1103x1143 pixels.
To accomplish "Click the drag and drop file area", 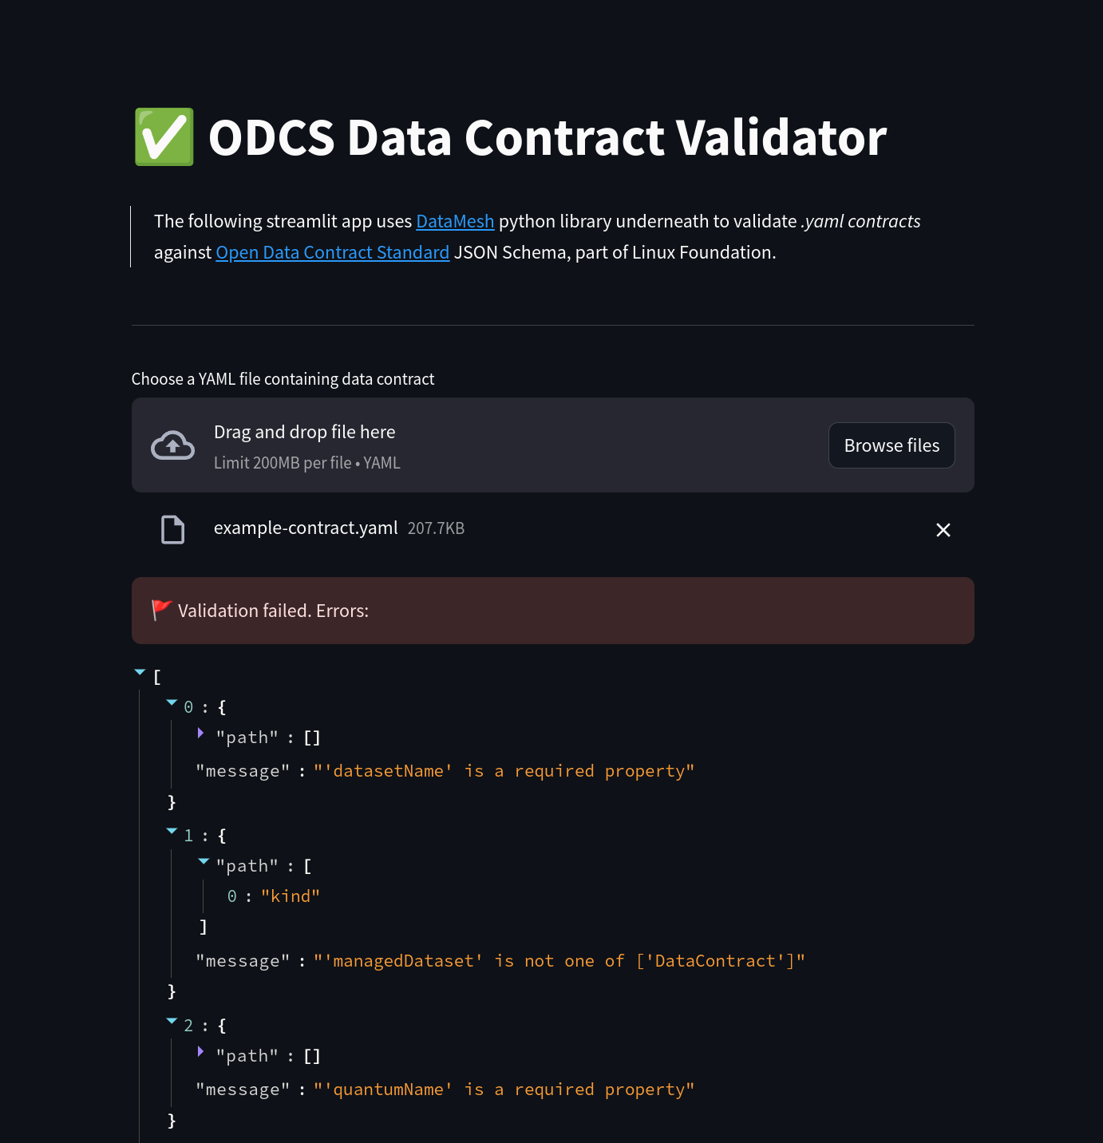I will tap(479, 445).
